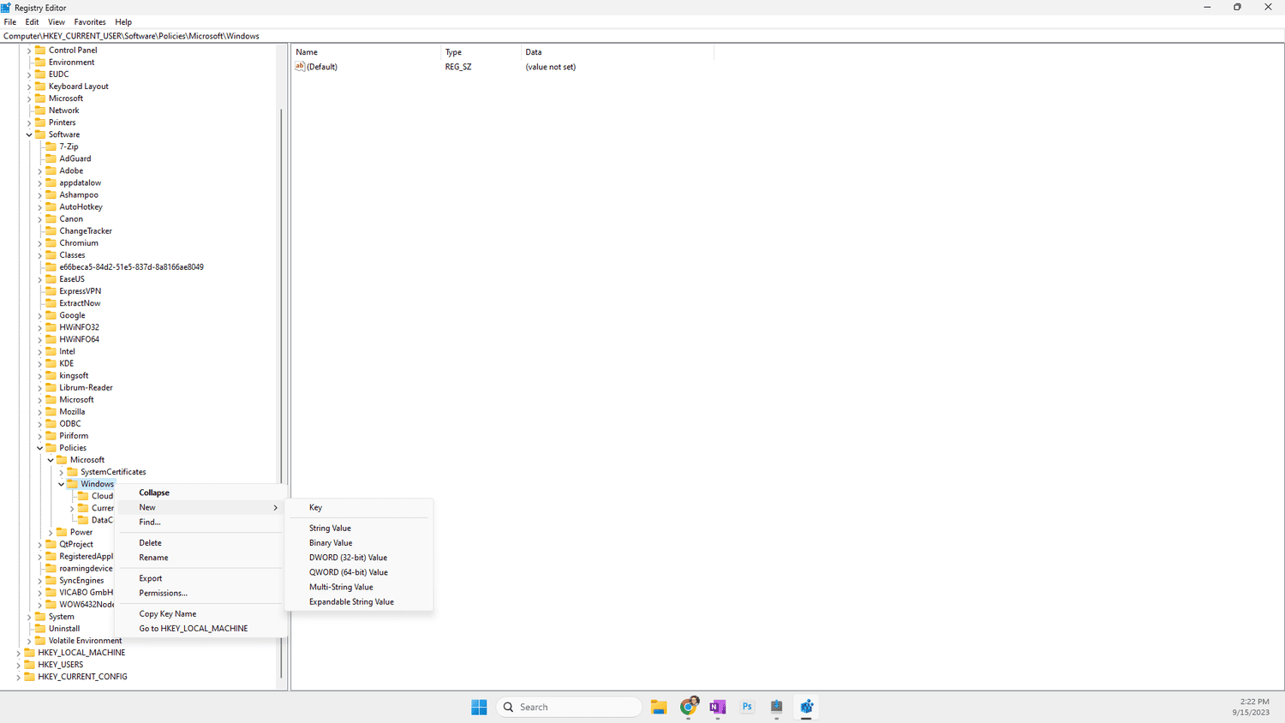Expand the Google key arrow
Viewport: 1285px width, 723px height.
click(40, 315)
